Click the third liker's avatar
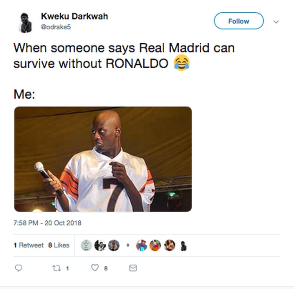This screenshot has width=294, height=289. tap(114, 245)
